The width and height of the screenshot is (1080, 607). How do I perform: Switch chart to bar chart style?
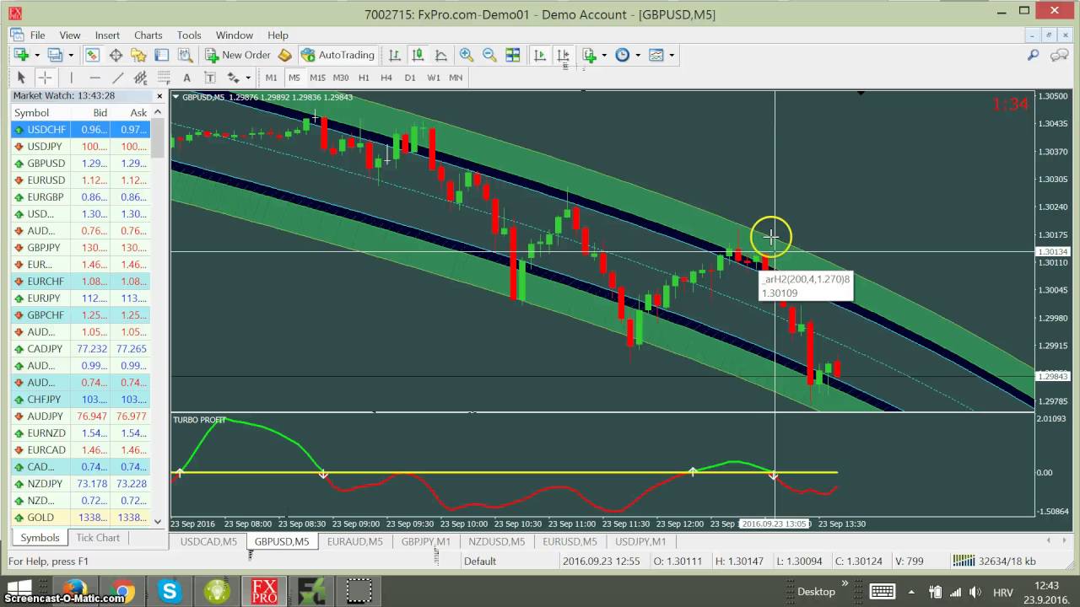click(x=394, y=55)
